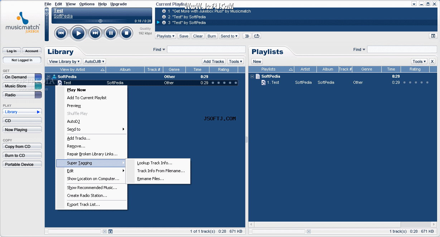Viewport: 440px width, 237px height.
Task: Toggle repeat mode icon in playlist toolbar
Action: point(257,36)
